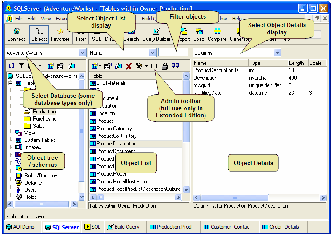The height and width of the screenshot is (237, 333).
Task: Open the tools dropdown arrow beside hammer
Action: [146, 66]
